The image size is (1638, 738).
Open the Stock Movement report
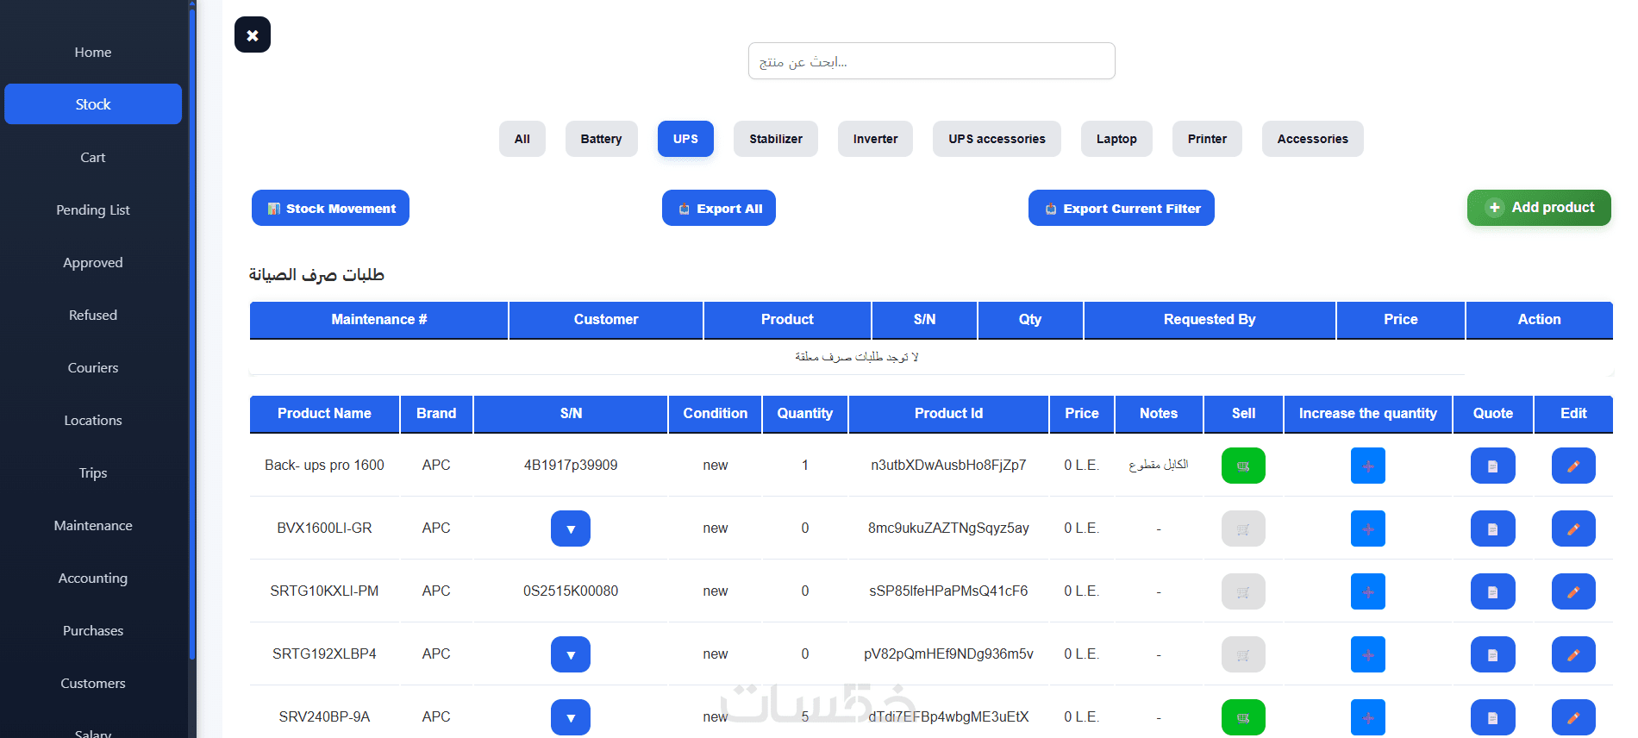[330, 208]
